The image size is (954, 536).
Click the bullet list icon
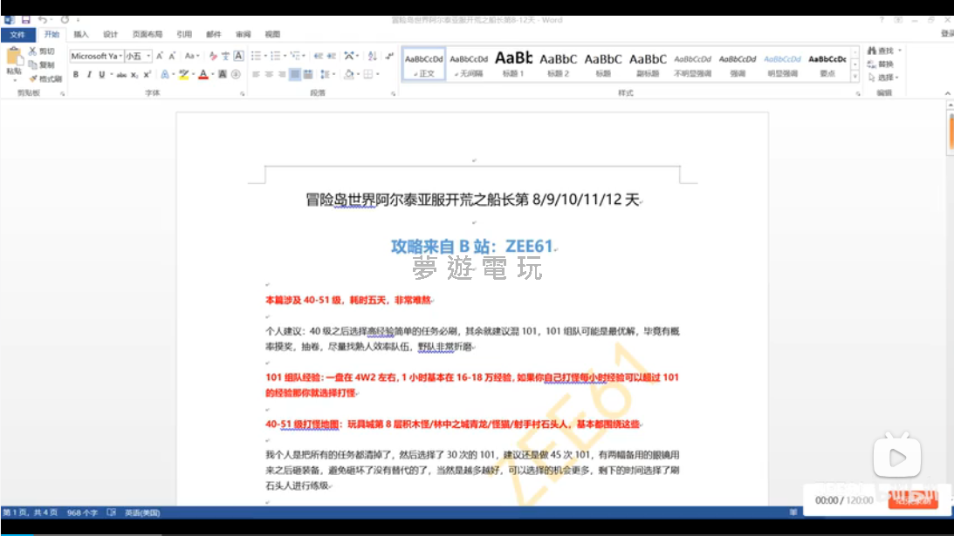(x=257, y=56)
